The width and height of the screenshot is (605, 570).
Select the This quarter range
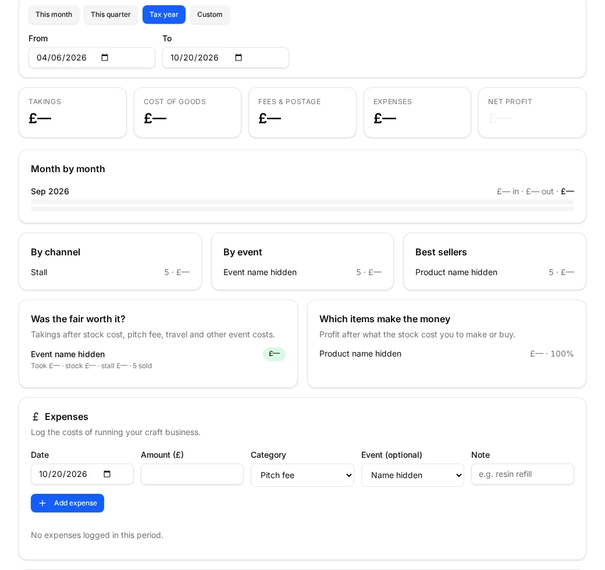[111, 15]
